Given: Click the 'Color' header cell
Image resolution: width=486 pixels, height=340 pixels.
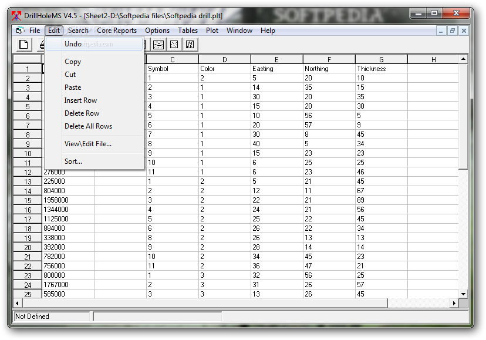Looking at the screenshot, I should (x=225, y=69).
